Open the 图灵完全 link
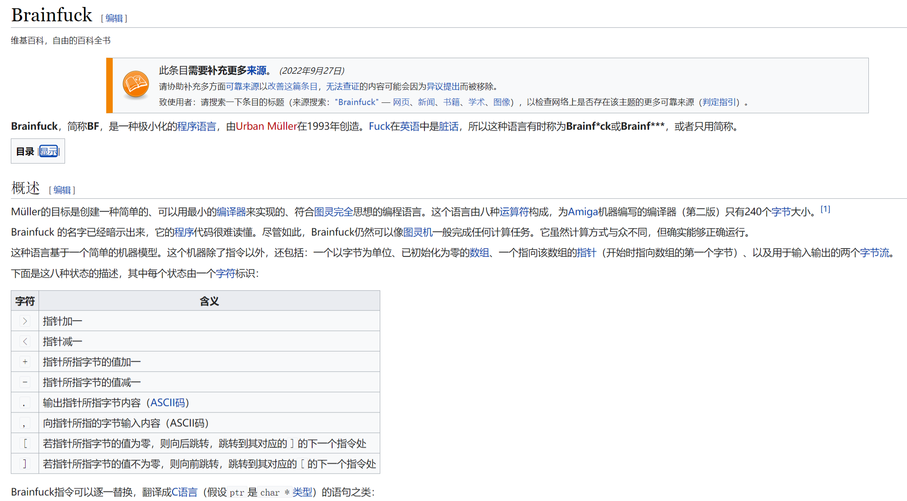The height and width of the screenshot is (501, 907). [x=333, y=212]
